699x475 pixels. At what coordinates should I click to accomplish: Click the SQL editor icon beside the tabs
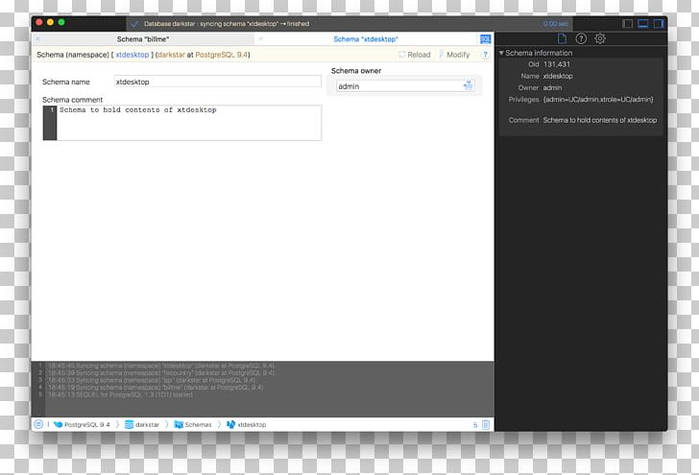[485, 39]
